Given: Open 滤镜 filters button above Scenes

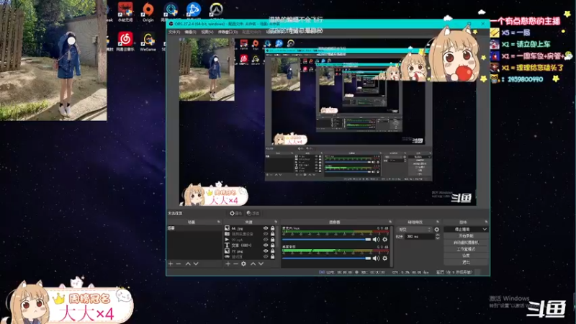Looking at the screenshot, I should (253, 213).
